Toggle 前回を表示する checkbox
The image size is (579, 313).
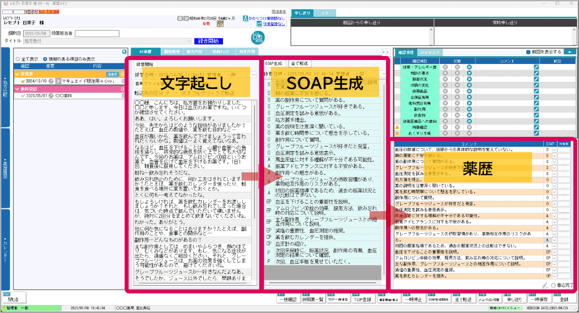click(528, 52)
